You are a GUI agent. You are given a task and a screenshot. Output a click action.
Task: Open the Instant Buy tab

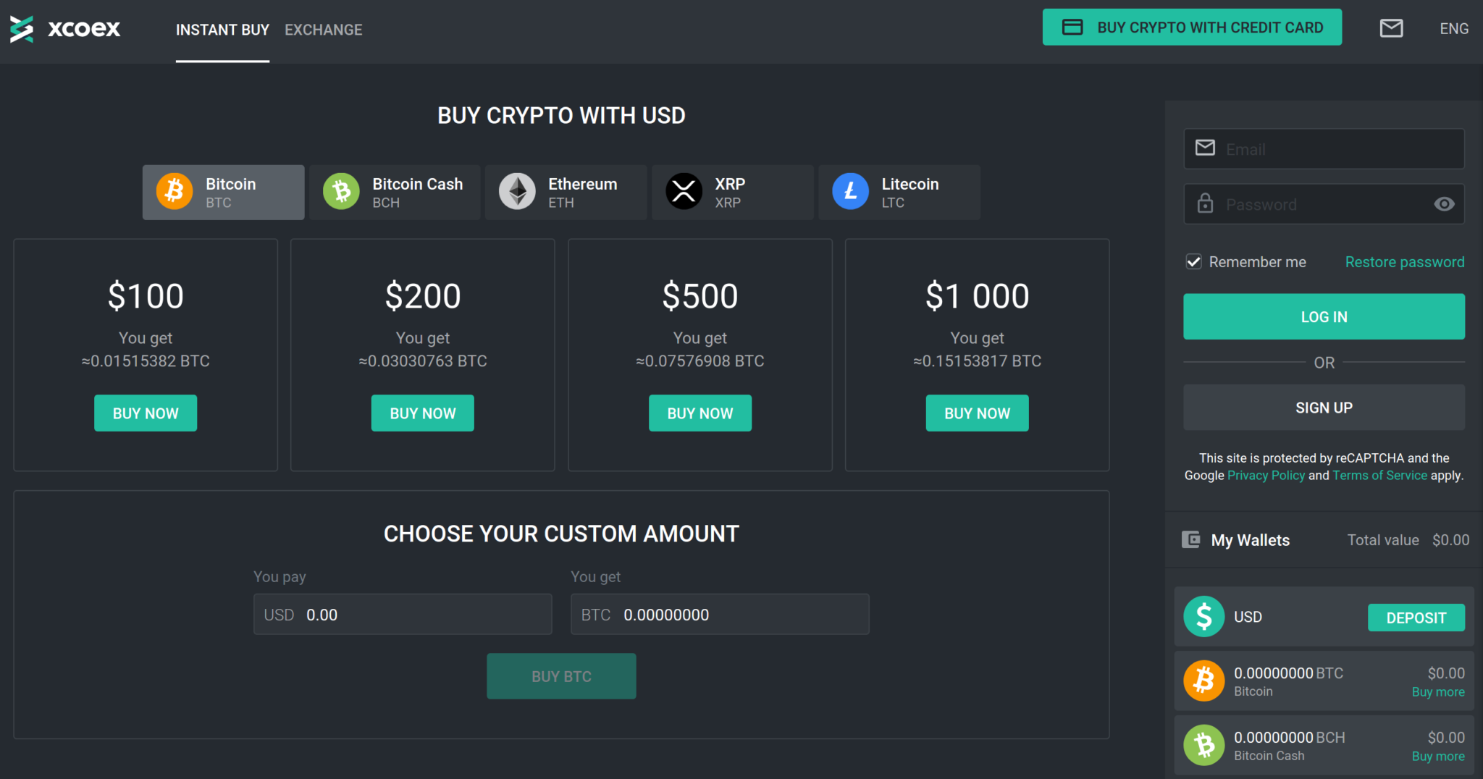[222, 30]
